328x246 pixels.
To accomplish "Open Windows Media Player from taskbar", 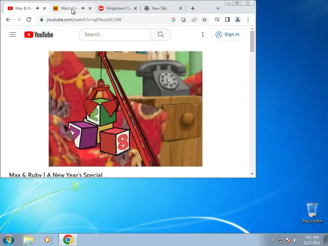I will 48,240.
